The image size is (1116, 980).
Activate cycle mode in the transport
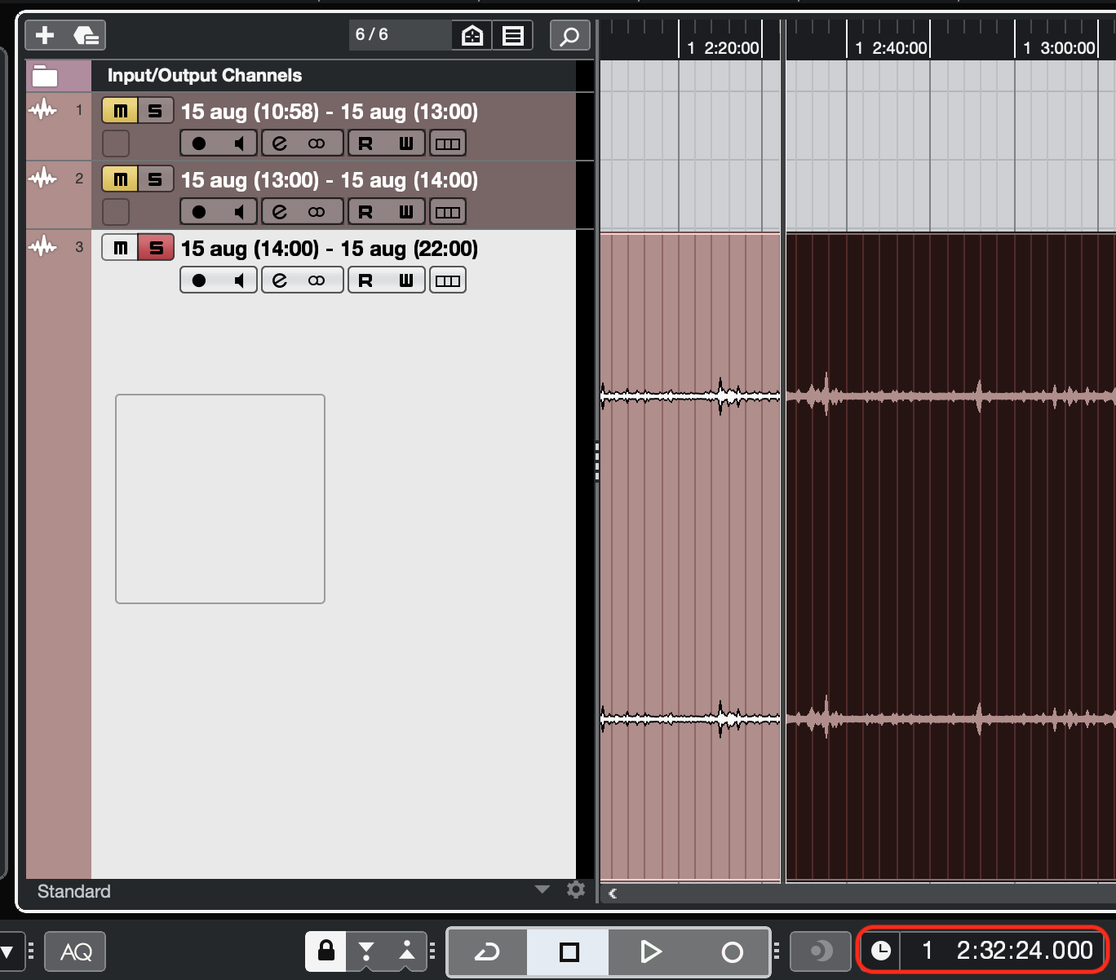[487, 951]
